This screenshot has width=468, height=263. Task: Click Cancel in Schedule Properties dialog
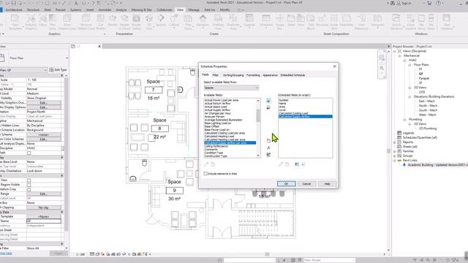click(306, 183)
